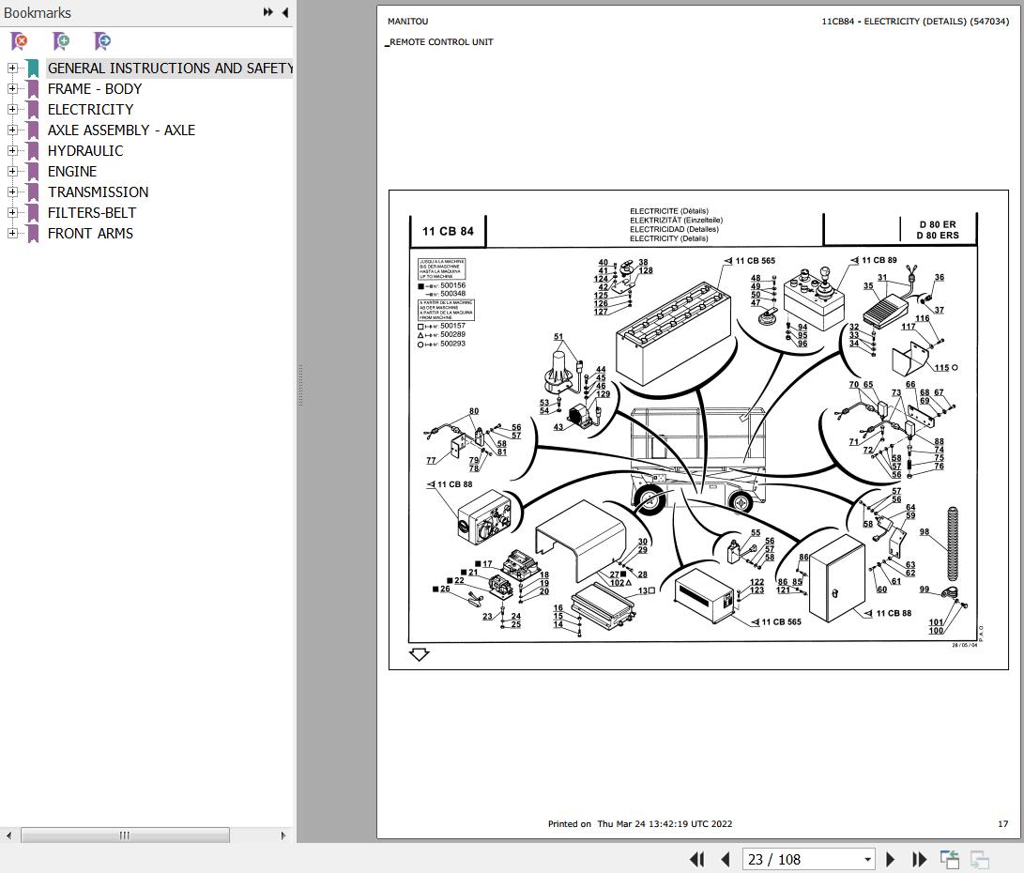Expand the FRAME - BODY bookmark

12,89
